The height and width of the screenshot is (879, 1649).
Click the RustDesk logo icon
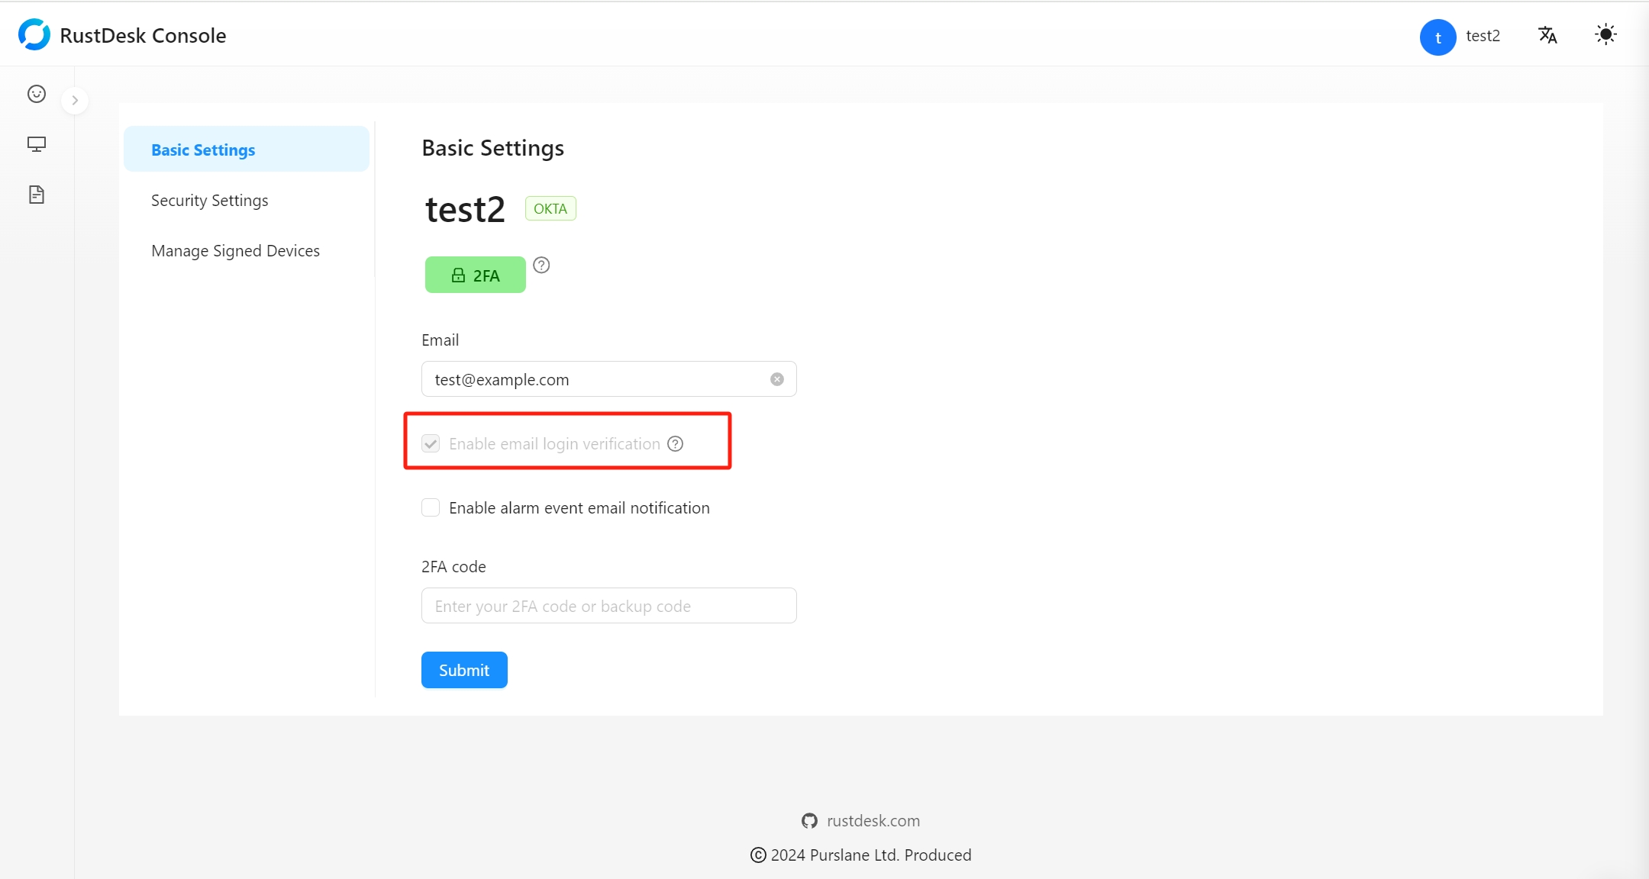coord(34,35)
